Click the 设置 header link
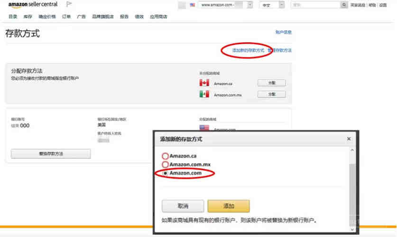 383,5
